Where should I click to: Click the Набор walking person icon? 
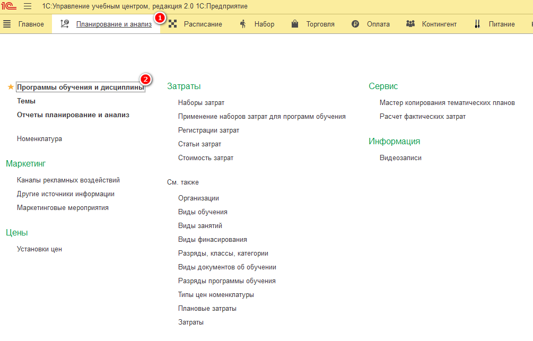pyautogui.click(x=243, y=24)
